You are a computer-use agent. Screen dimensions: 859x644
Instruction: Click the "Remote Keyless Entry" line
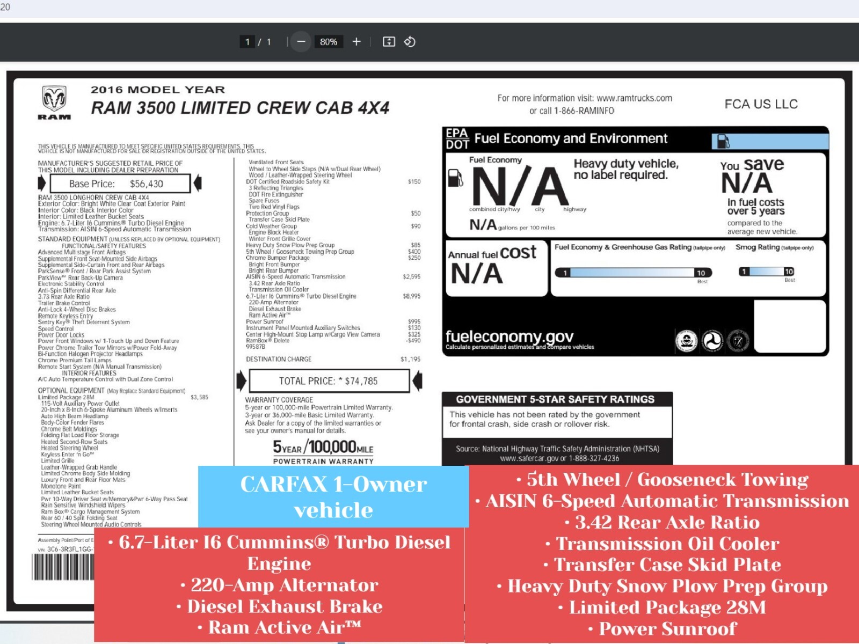[65, 316]
